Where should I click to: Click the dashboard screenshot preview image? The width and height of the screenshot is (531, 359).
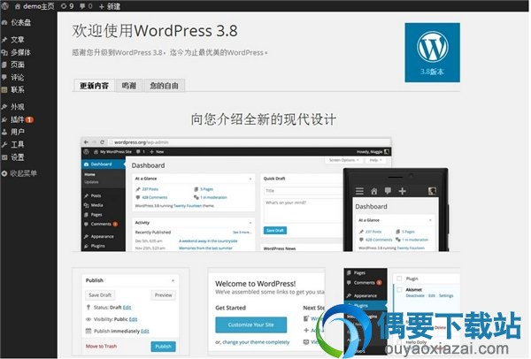(236, 195)
